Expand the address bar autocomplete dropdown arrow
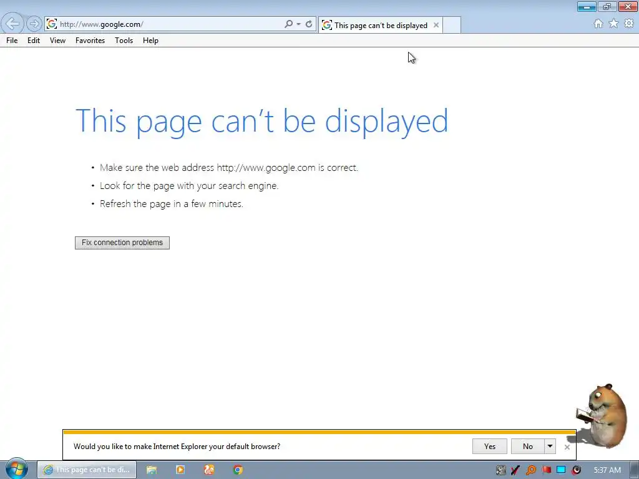This screenshot has width=639, height=479. pos(299,24)
